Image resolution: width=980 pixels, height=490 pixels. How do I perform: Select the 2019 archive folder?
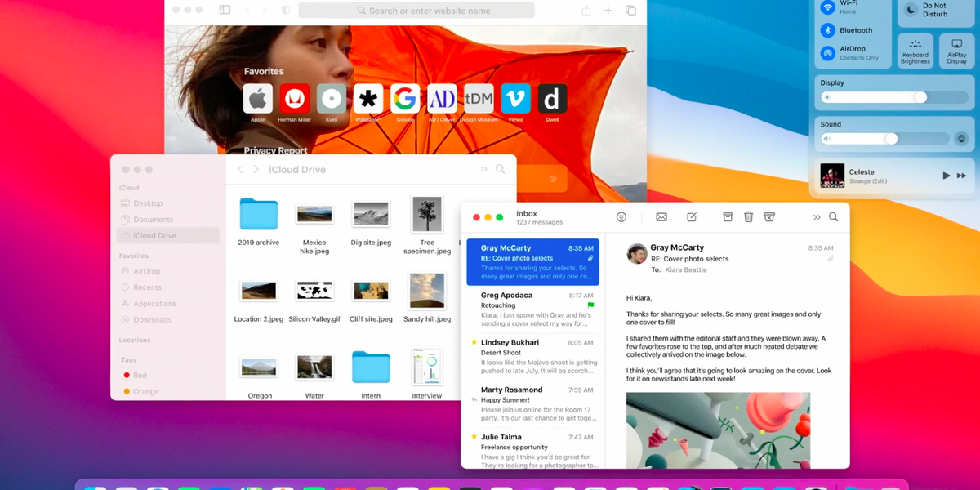(x=258, y=214)
